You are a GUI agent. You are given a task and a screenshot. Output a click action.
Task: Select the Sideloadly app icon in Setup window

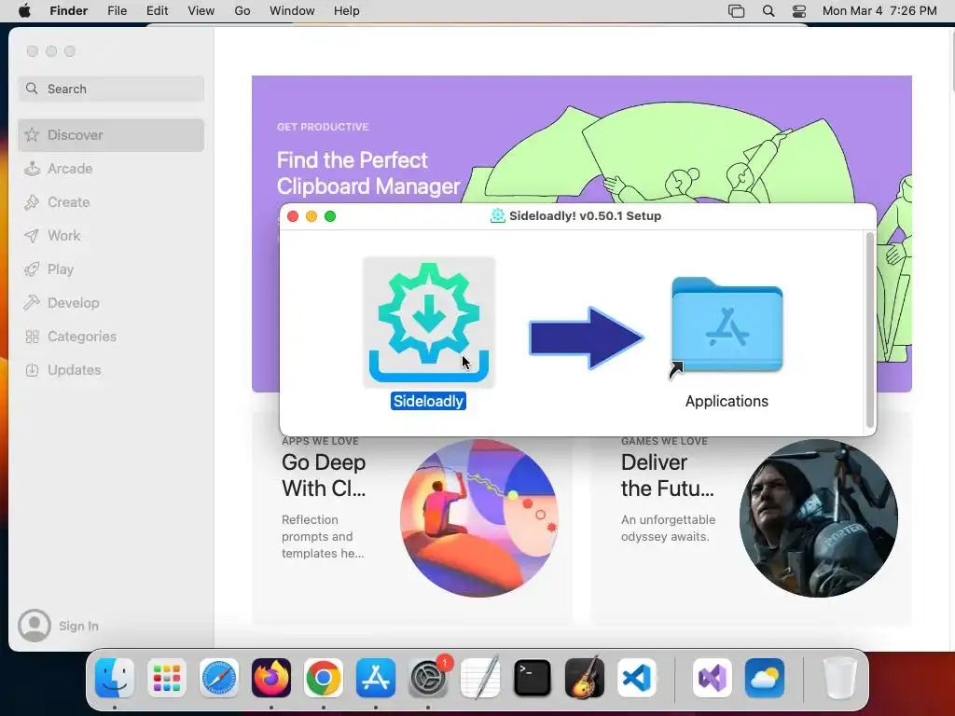pos(429,322)
